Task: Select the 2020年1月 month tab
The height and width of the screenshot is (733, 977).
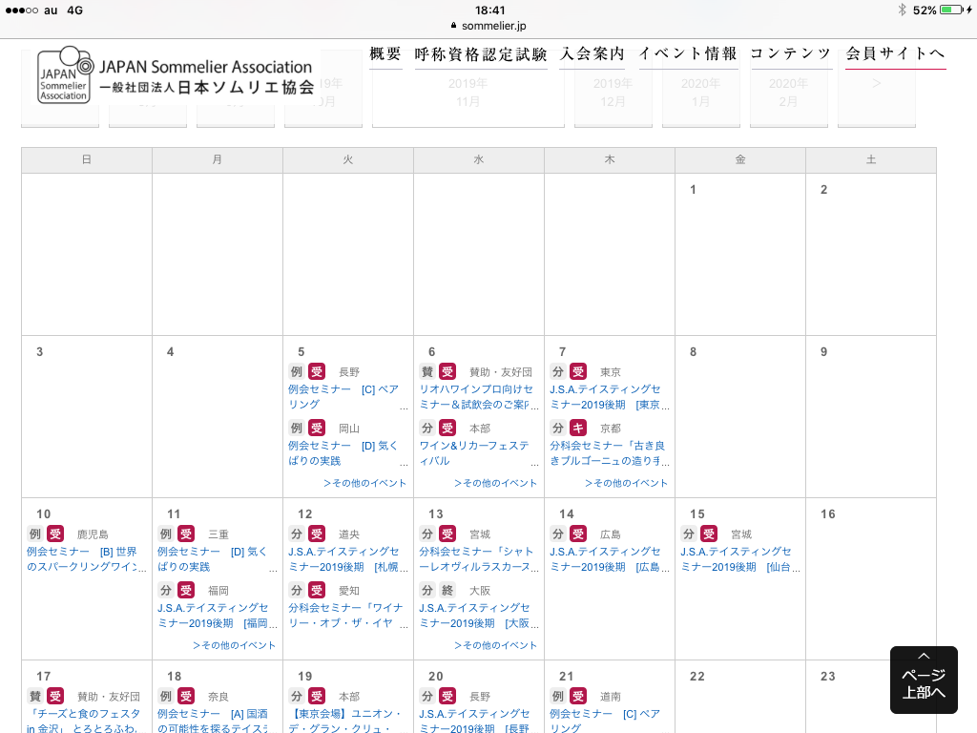Action: pyautogui.click(x=701, y=94)
